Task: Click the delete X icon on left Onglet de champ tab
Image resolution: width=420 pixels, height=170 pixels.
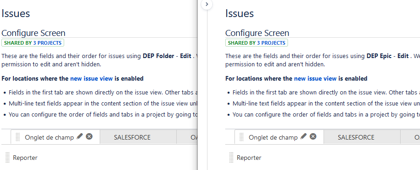Action: [x=89, y=136]
